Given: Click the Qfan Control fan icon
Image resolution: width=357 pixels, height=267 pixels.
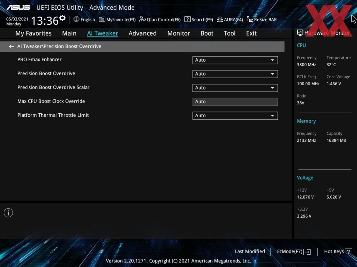Looking at the screenshot, I should [142, 19].
